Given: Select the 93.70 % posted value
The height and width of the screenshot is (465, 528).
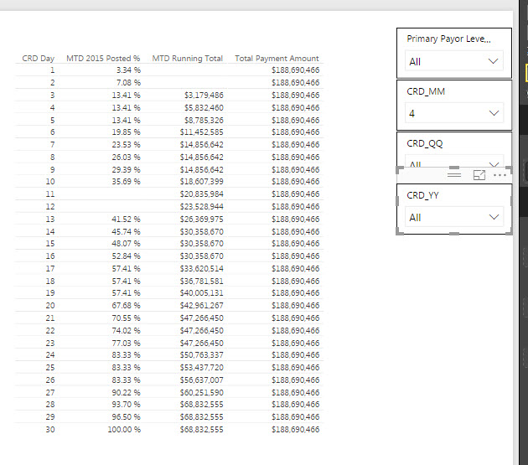Looking at the screenshot, I should [126, 405].
